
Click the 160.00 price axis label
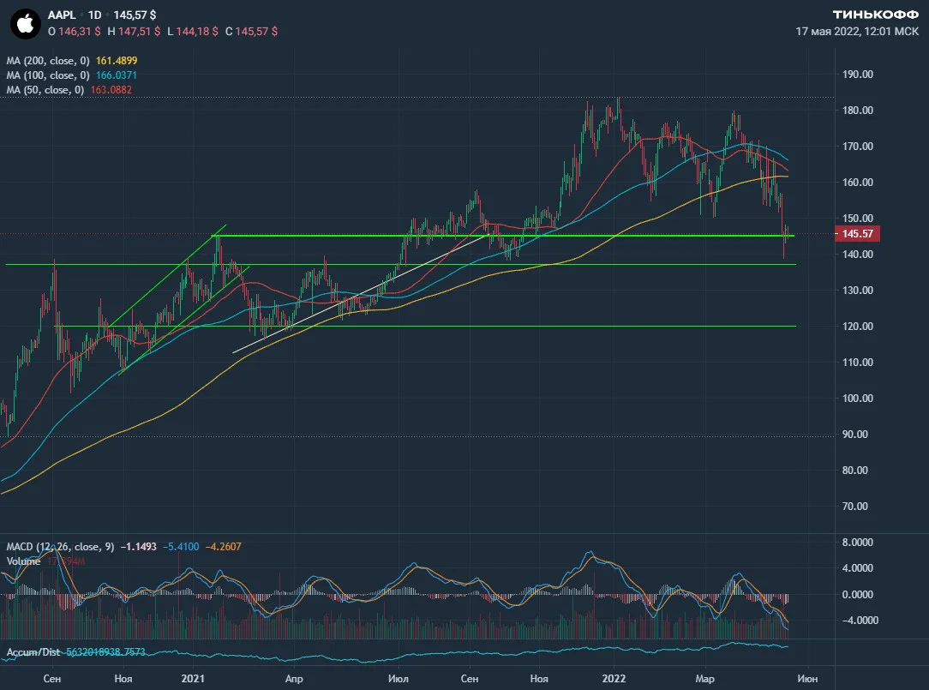858,182
